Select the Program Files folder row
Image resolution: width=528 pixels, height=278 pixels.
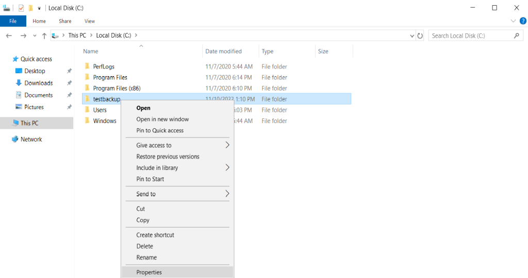click(217, 77)
